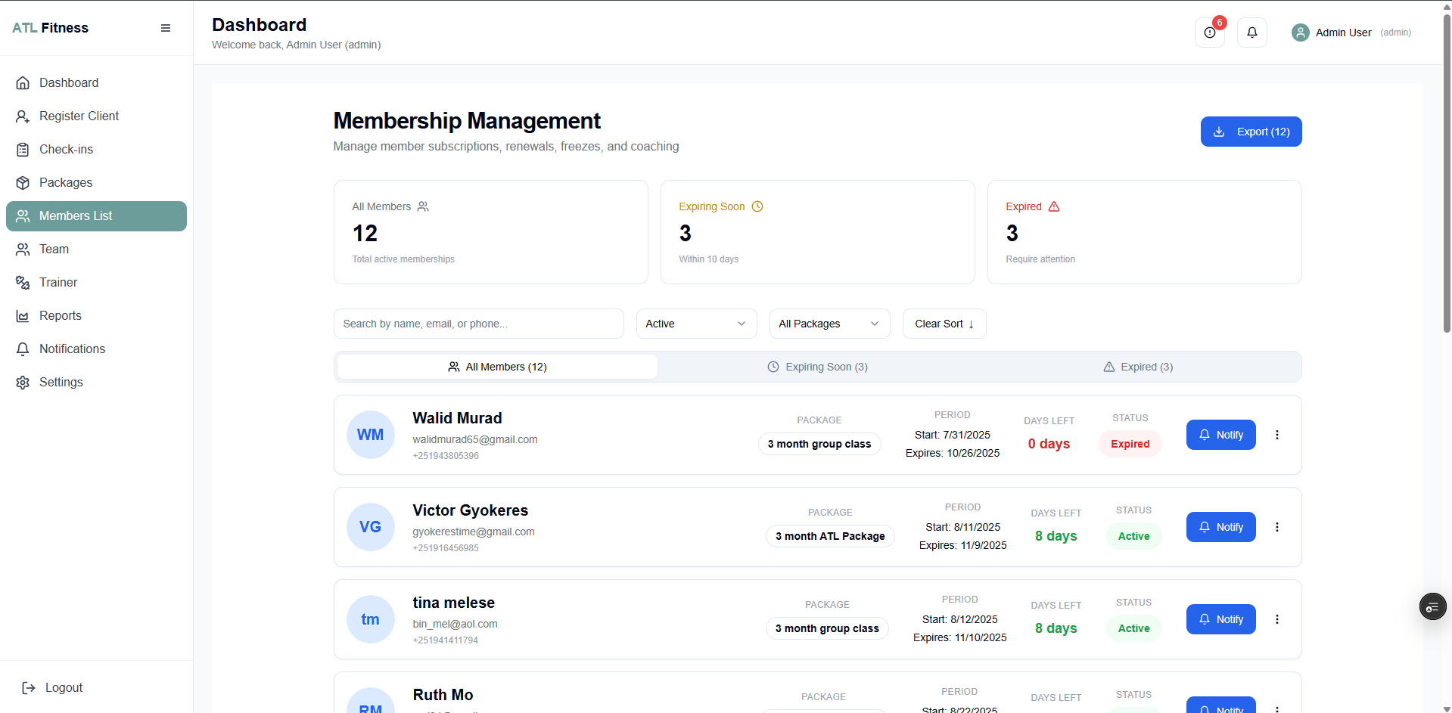Image resolution: width=1452 pixels, height=713 pixels.
Task: Click the Expiring Soon stat card
Action: click(x=817, y=232)
